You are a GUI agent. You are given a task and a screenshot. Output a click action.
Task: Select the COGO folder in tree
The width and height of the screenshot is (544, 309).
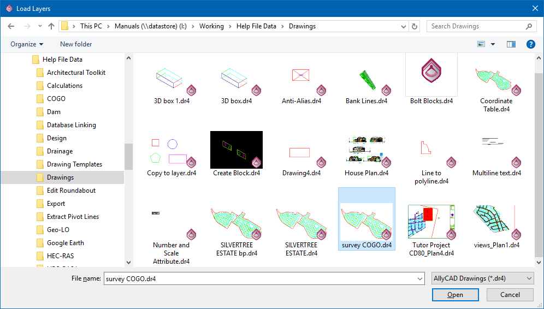click(56, 99)
